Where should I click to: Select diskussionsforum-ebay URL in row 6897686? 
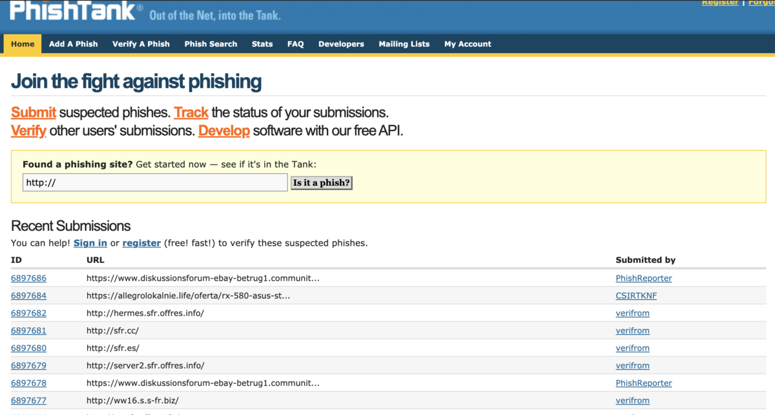203,278
